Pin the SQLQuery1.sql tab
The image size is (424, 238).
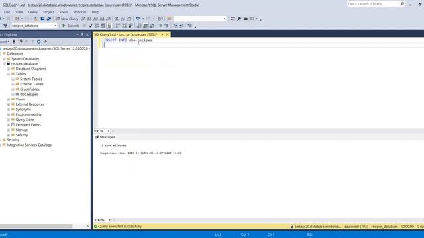point(162,34)
